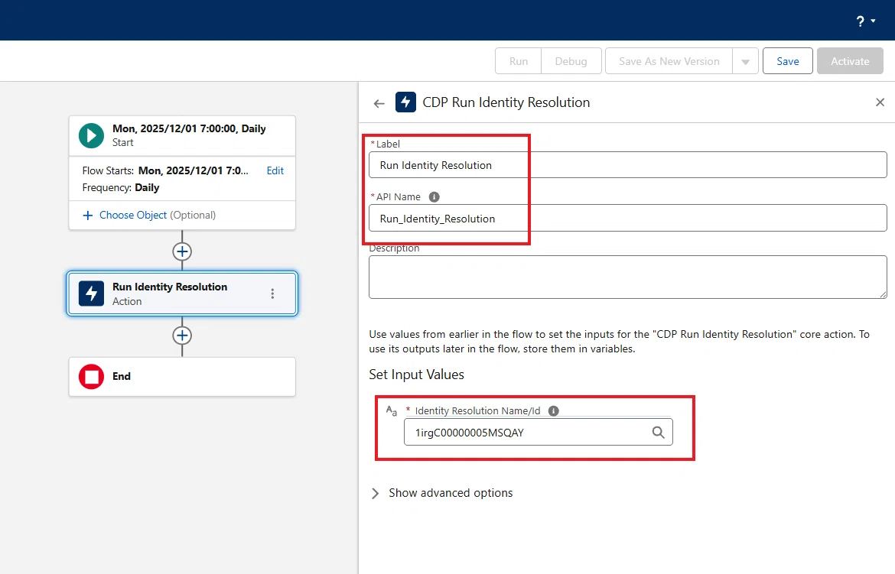Open the Identity Resolution Name/Id info icon
Image resolution: width=895 pixels, height=574 pixels.
[x=553, y=410]
